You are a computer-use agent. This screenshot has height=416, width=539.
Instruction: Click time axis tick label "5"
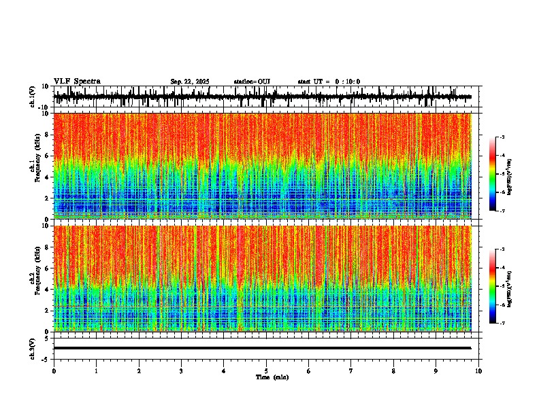[266, 371]
